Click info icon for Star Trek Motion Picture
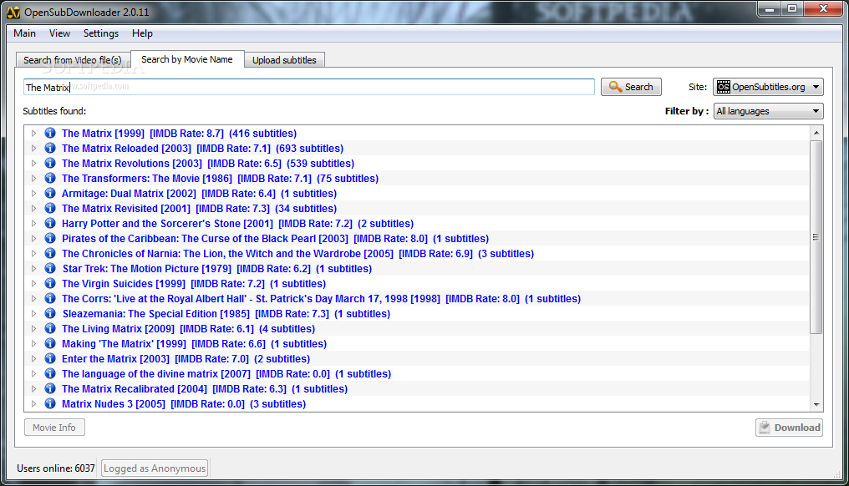 click(x=50, y=268)
